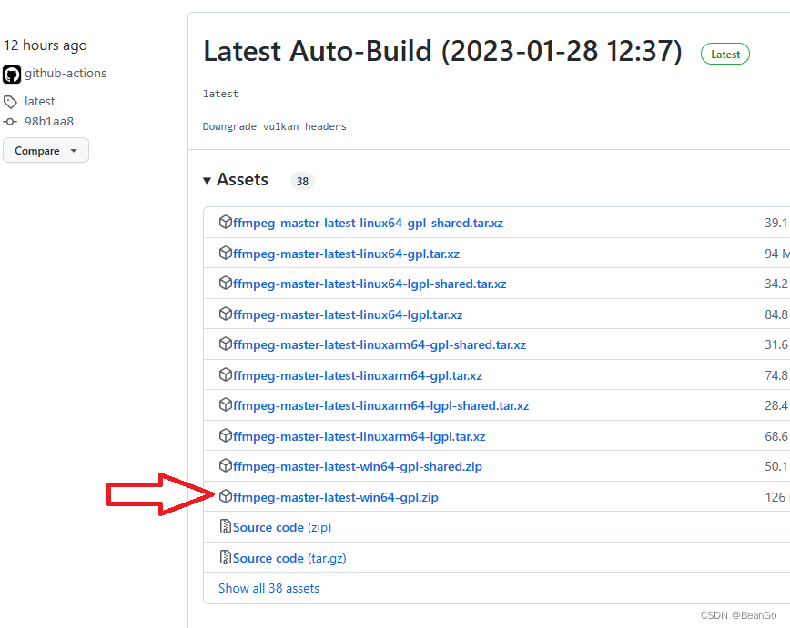Click the green Latest badge
The width and height of the screenshot is (790, 628).
725,55
